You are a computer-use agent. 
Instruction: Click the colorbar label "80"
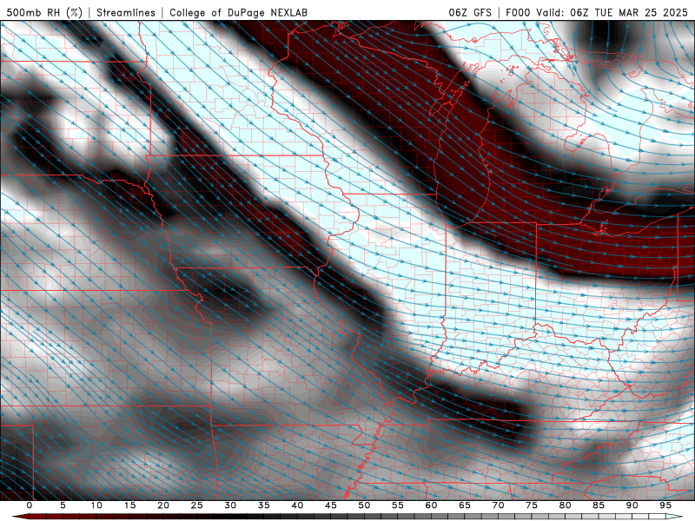click(565, 505)
